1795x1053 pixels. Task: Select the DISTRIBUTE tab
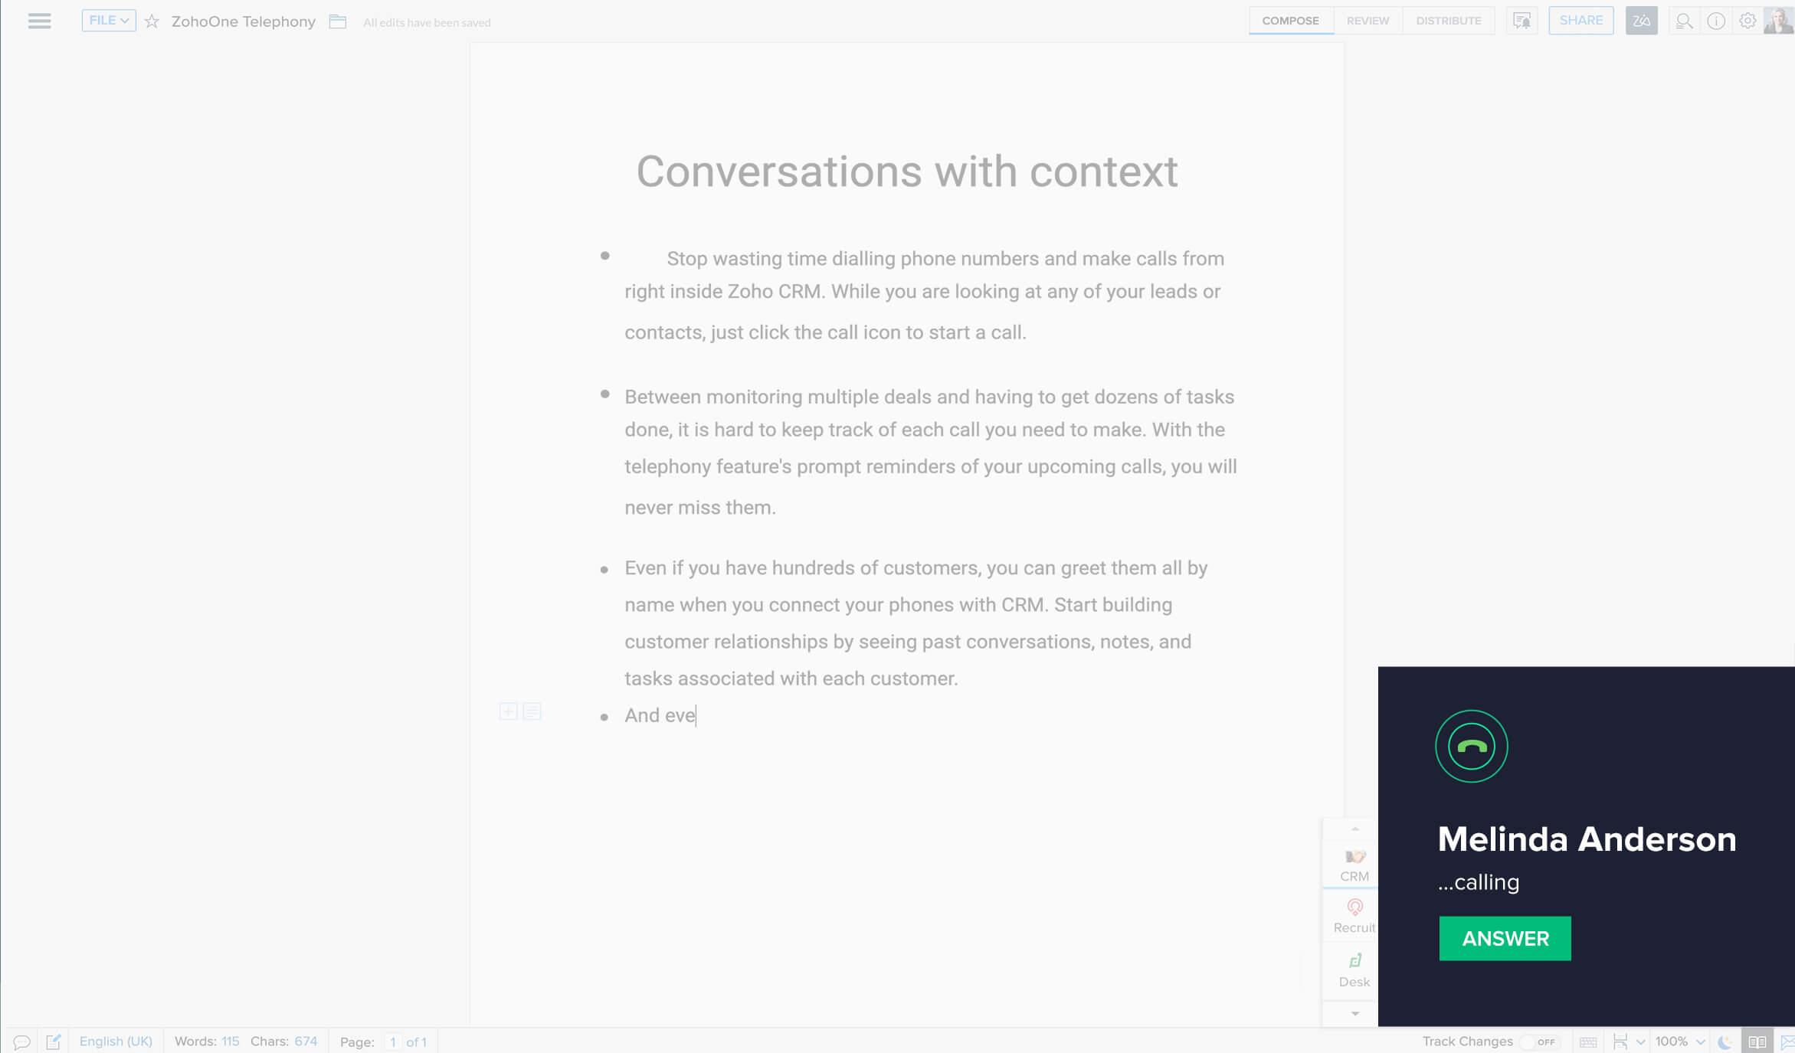point(1448,20)
